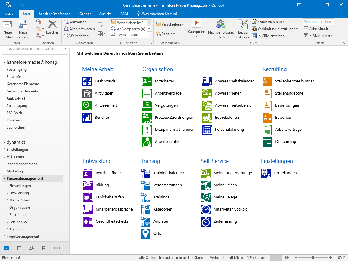
Task: Open the Posteingang folder
Action: click(x=17, y=69)
